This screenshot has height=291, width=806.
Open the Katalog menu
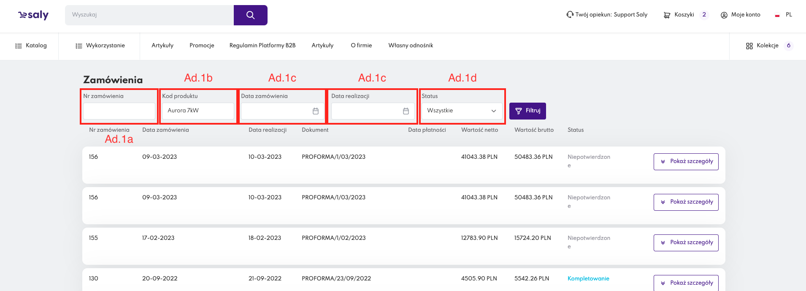click(31, 46)
